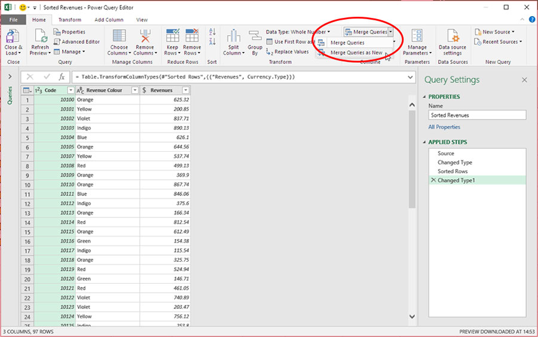Click the Group By icon
Screen dimensions: 538x337
click(x=255, y=36)
